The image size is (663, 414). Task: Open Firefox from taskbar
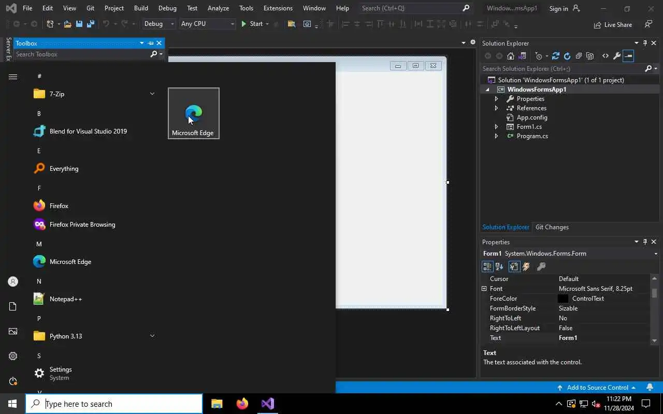pos(242,404)
